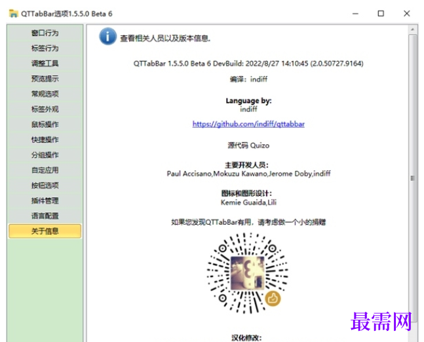Click the 源代码 Quizo text
Viewport: 424px width, 342px height.
[x=248, y=145]
